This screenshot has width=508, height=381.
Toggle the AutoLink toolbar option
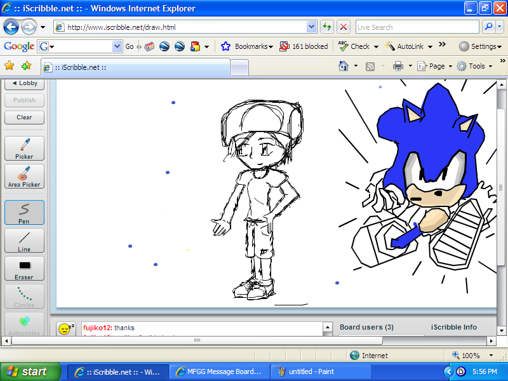click(409, 46)
